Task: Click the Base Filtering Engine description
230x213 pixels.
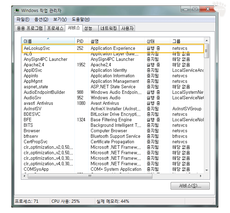Action: coord(111,120)
